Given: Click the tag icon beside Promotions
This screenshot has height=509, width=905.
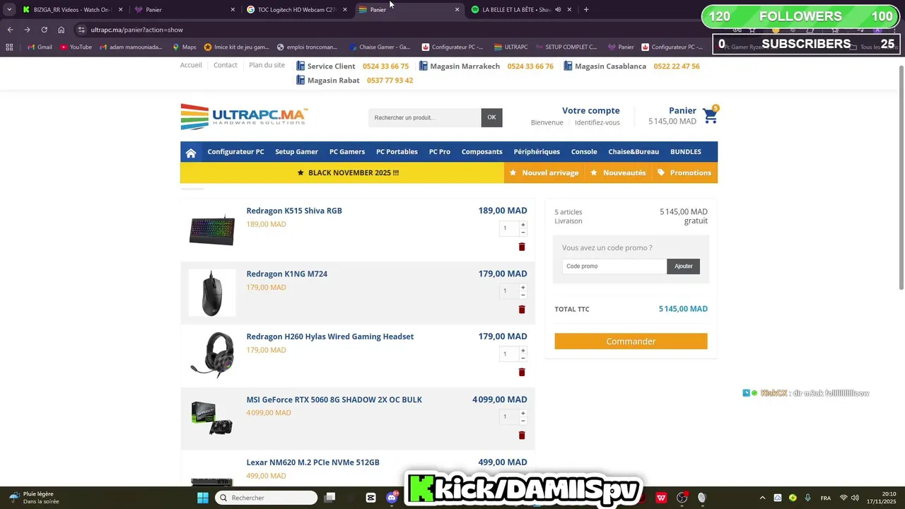Looking at the screenshot, I should (x=661, y=172).
